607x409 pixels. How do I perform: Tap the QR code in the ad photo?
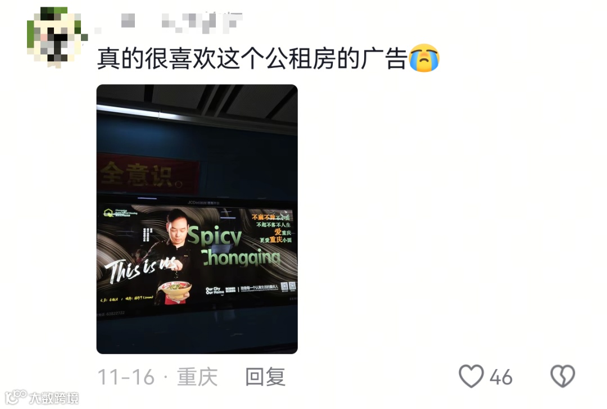(x=288, y=286)
